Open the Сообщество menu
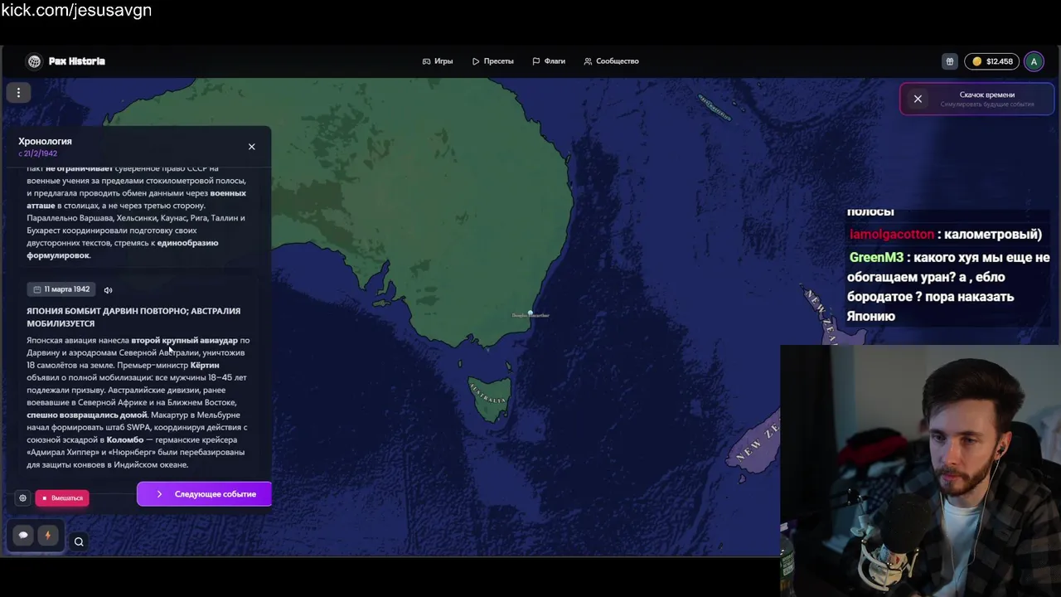1061x597 pixels. [611, 61]
